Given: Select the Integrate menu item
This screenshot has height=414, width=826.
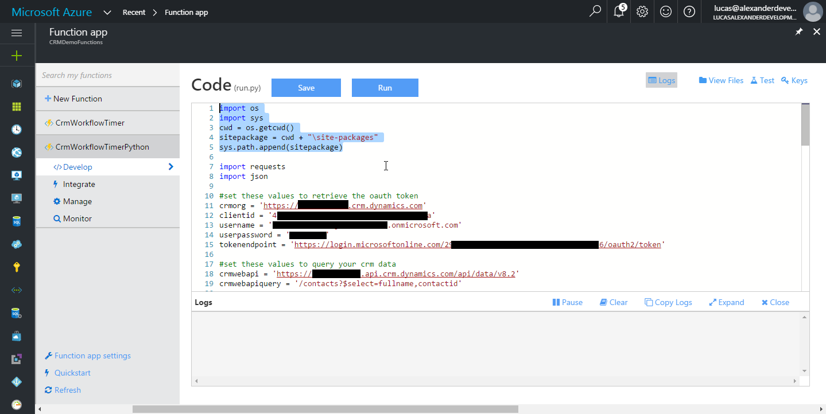Looking at the screenshot, I should 108,184.
